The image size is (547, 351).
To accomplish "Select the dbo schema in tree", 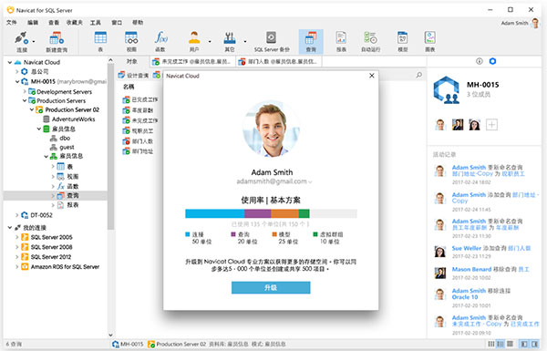I will coord(60,139).
